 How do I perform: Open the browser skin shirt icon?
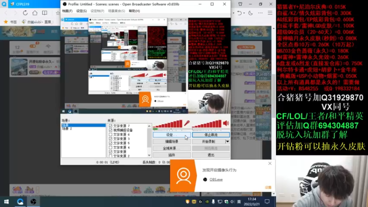pyautogui.click(x=240, y=4)
